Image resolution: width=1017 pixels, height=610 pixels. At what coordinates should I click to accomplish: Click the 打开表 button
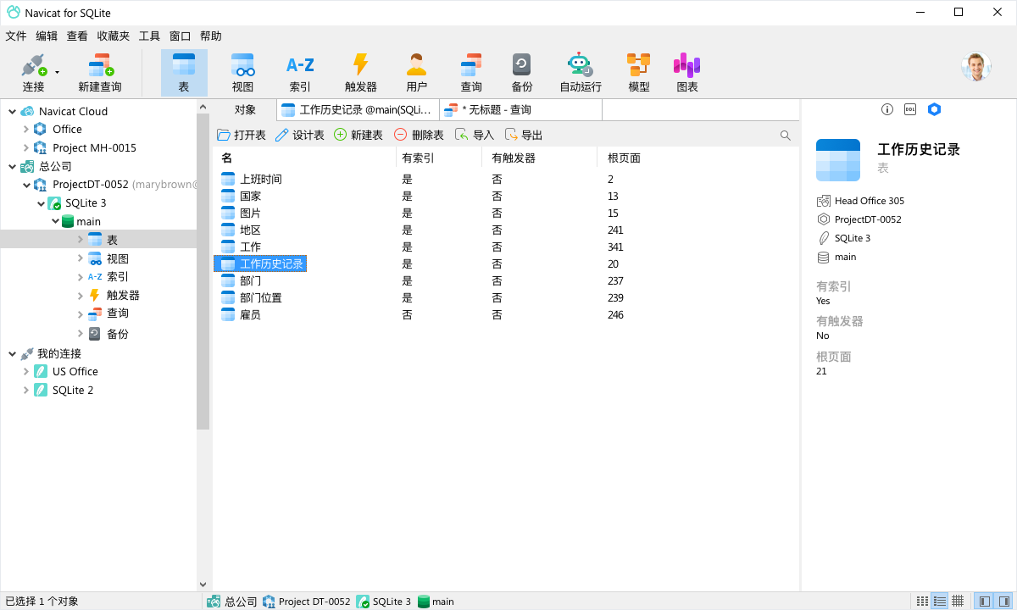coord(242,136)
